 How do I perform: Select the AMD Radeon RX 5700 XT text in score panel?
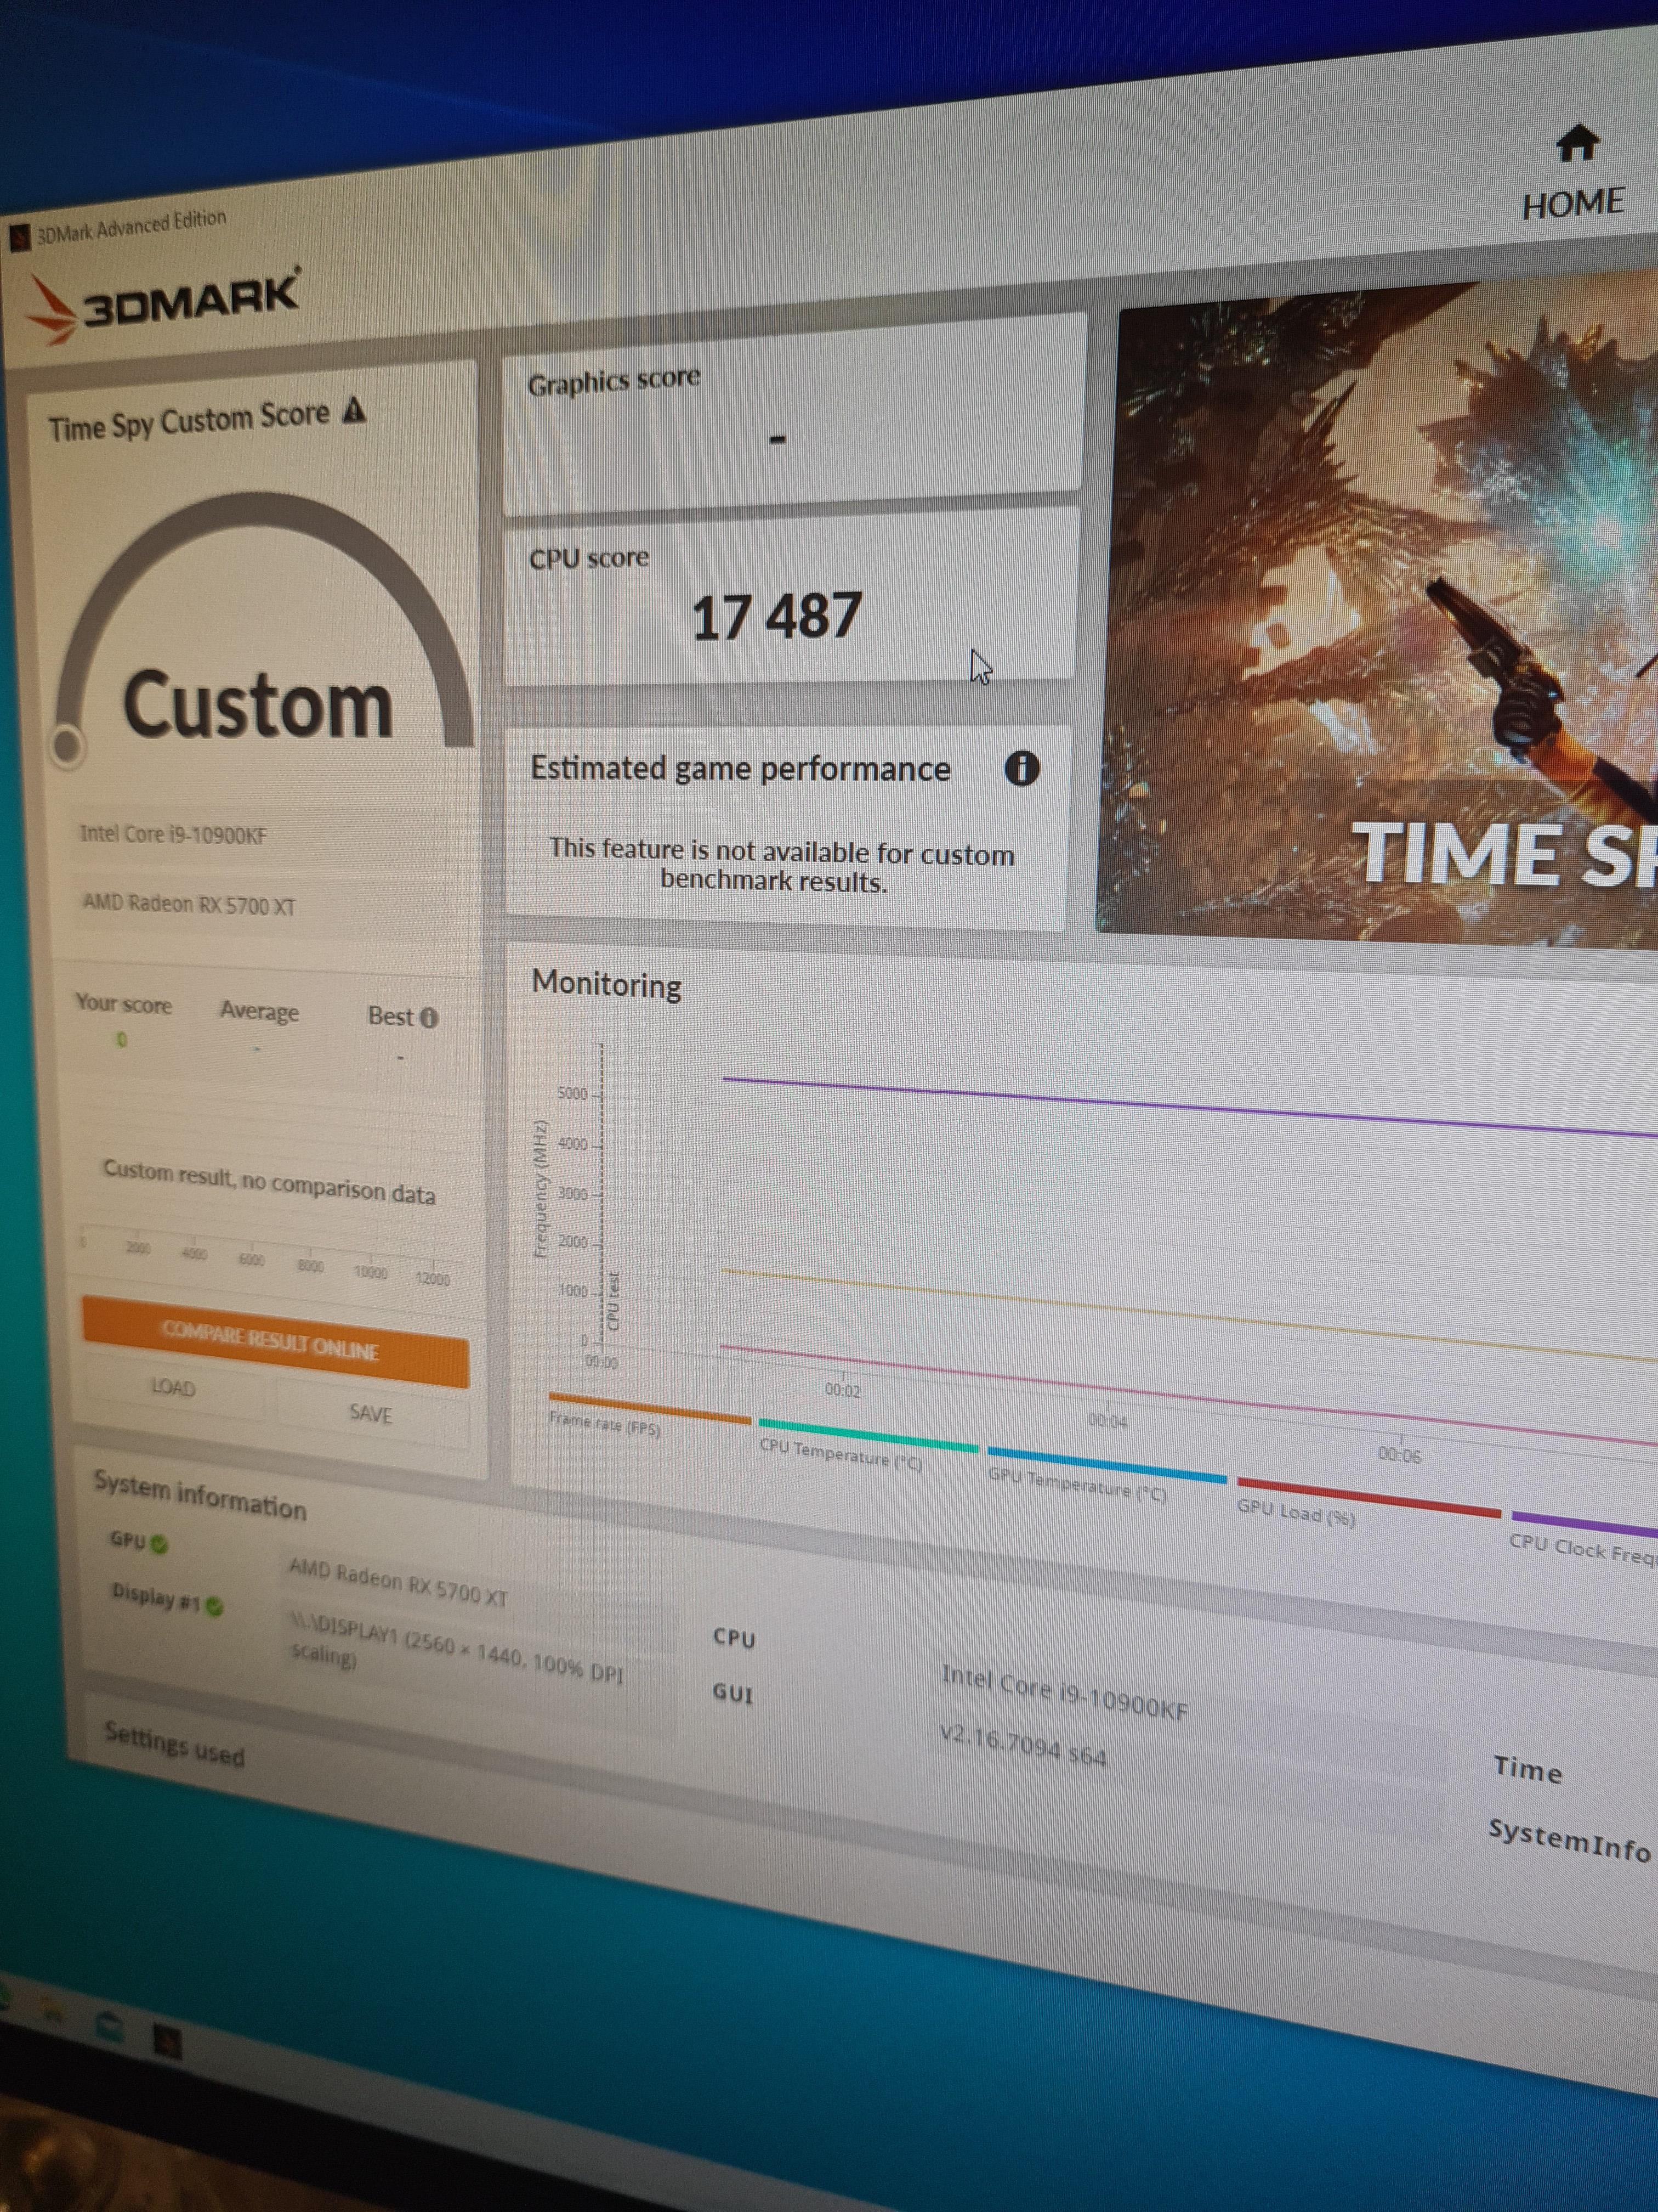pyautogui.click(x=189, y=904)
